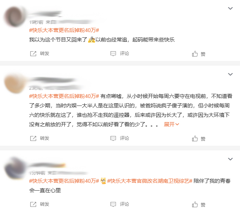Open comment icon on first post
Image resolution: width=240 pixels, height=211 pixels.
point(113,54)
